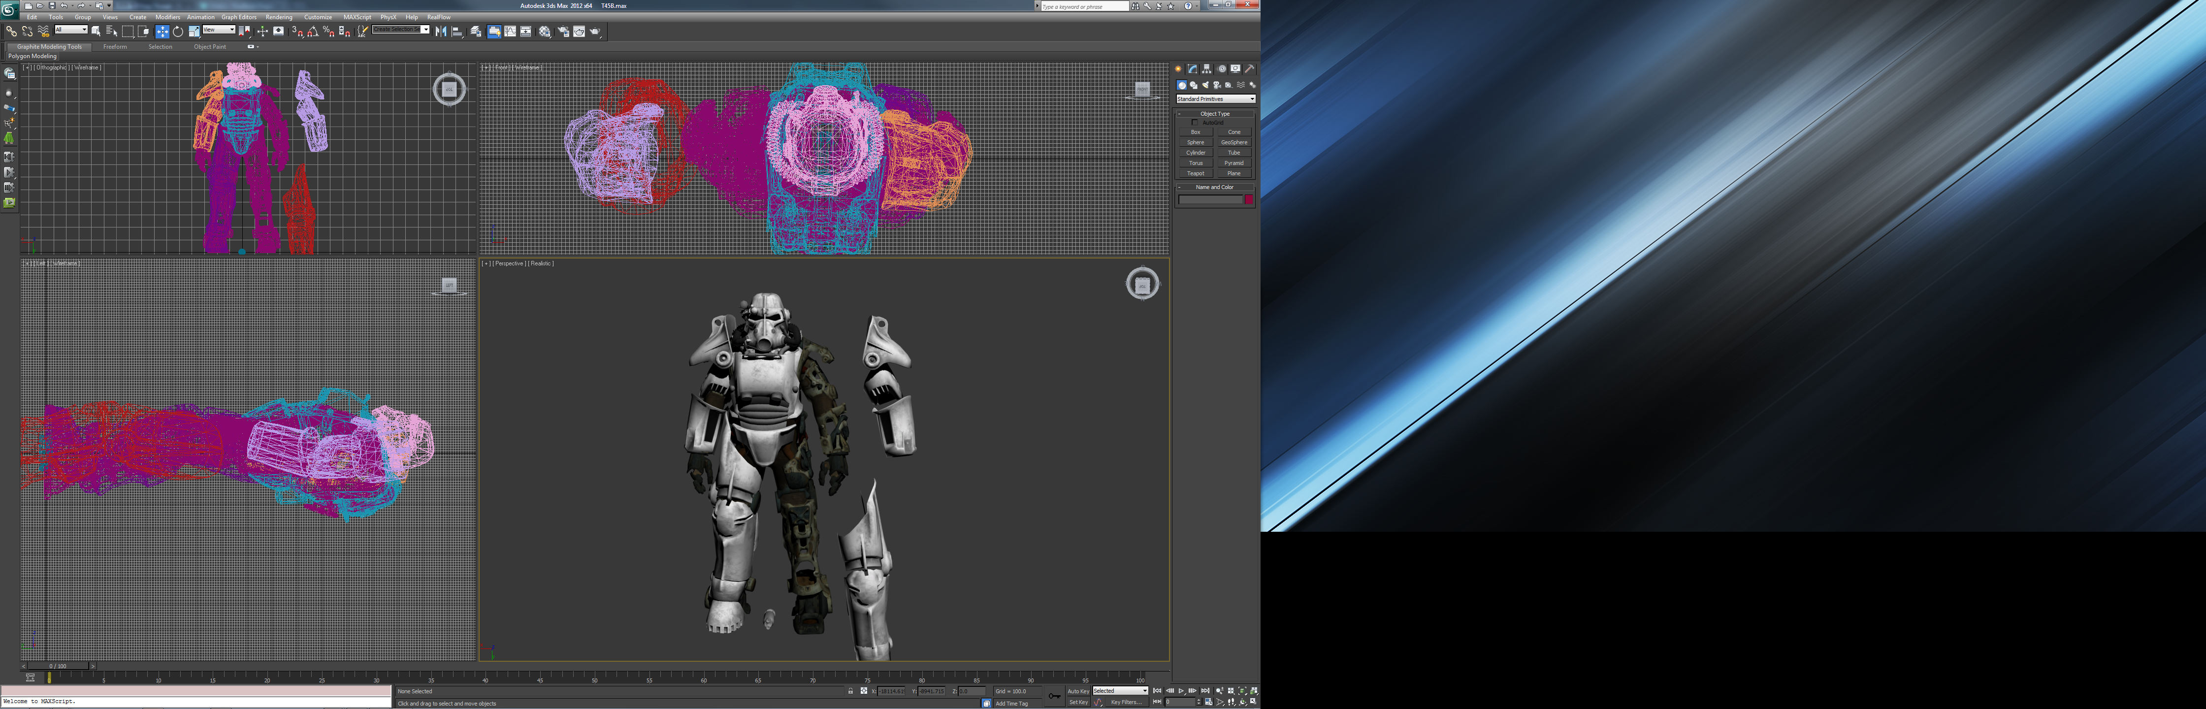The image size is (2206, 709).
Task: Open the Graph Editors menu
Action: click(239, 17)
